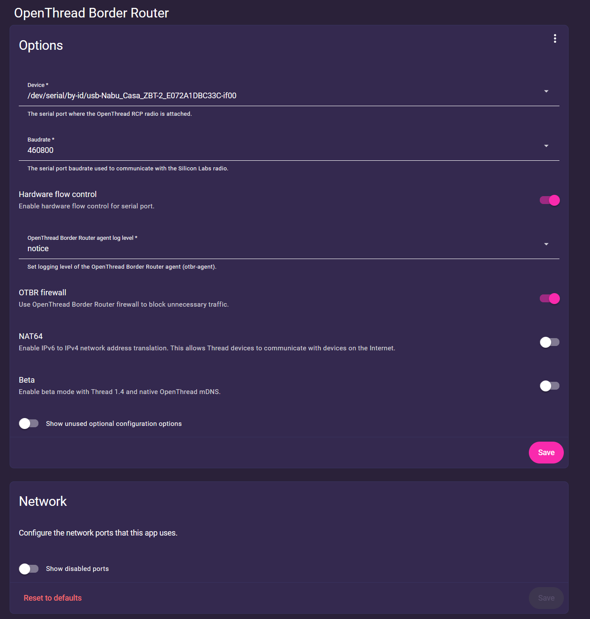Toggle Show unused optional configuration options
Viewport: 590px width, 619px height.
pyautogui.click(x=29, y=423)
